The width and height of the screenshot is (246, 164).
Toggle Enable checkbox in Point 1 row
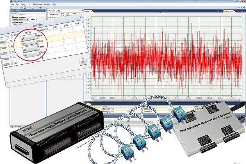8,41
